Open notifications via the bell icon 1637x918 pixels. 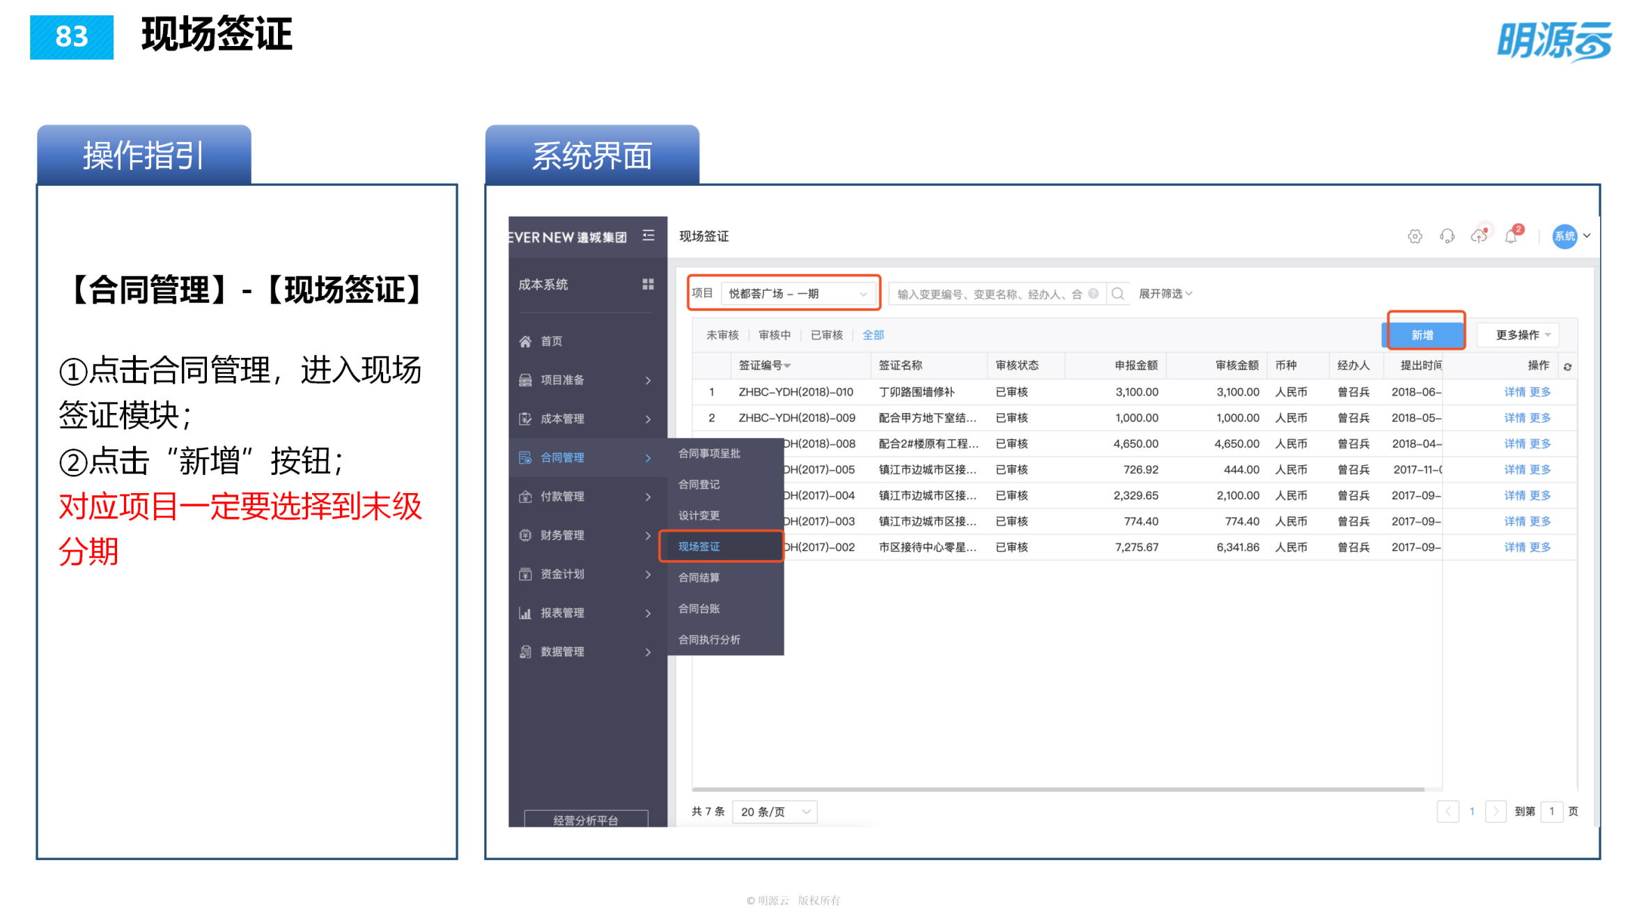(x=1512, y=236)
